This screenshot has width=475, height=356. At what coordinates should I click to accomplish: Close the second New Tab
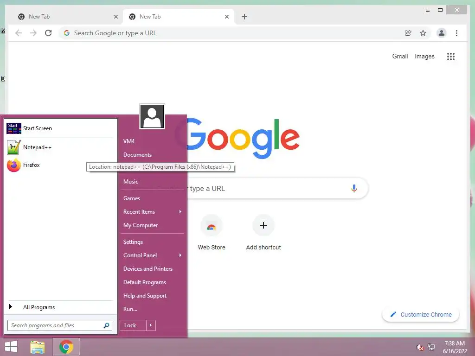[226, 17]
